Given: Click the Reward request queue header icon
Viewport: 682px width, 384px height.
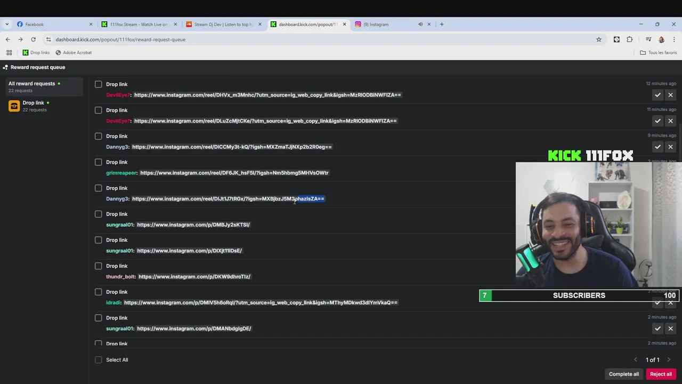Looking at the screenshot, I should click(5, 67).
